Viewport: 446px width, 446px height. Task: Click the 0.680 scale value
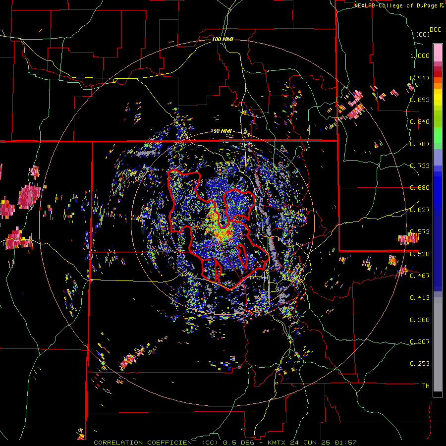pyautogui.click(x=420, y=188)
